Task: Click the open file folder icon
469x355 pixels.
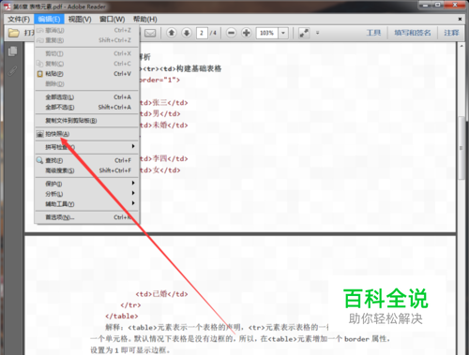Action: 13,33
